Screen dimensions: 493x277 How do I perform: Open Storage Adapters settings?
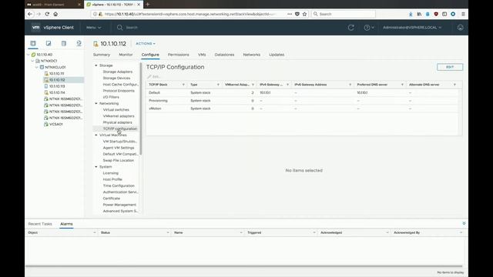[x=118, y=72]
